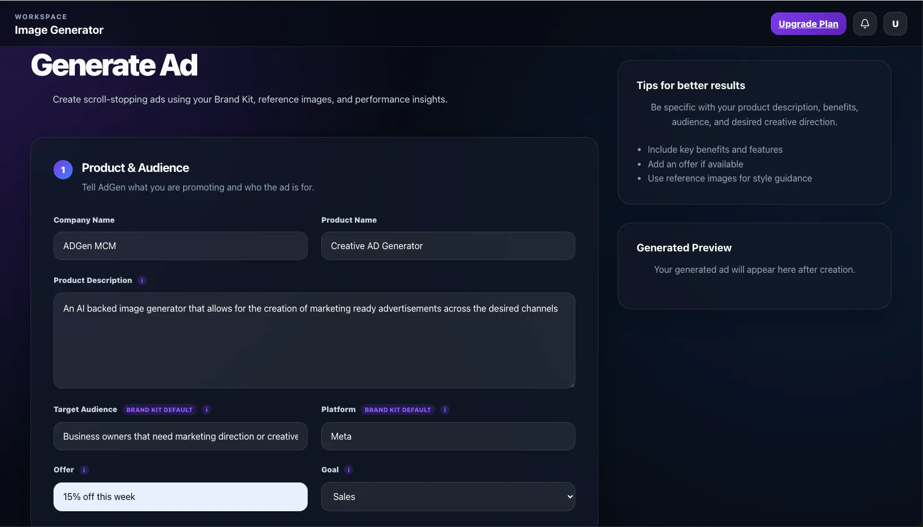Image resolution: width=923 pixels, height=527 pixels.
Task: Click the Offer field with 15% off
Action: (180, 497)
